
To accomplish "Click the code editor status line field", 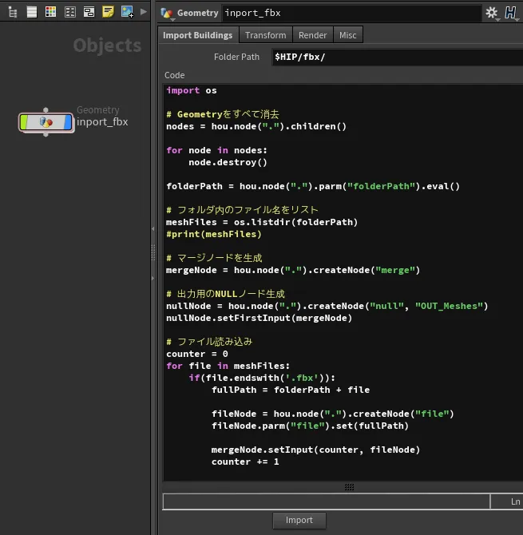I will pyautogui.click(x=326, y=501).
